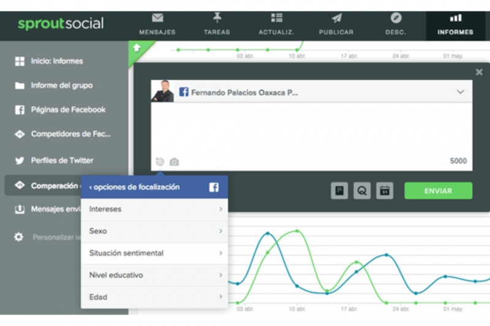Click the 24 abr. label on the upper chart
Image resolution: width=490 pixels, height=326 pixels.
click(x=401, y=56)
